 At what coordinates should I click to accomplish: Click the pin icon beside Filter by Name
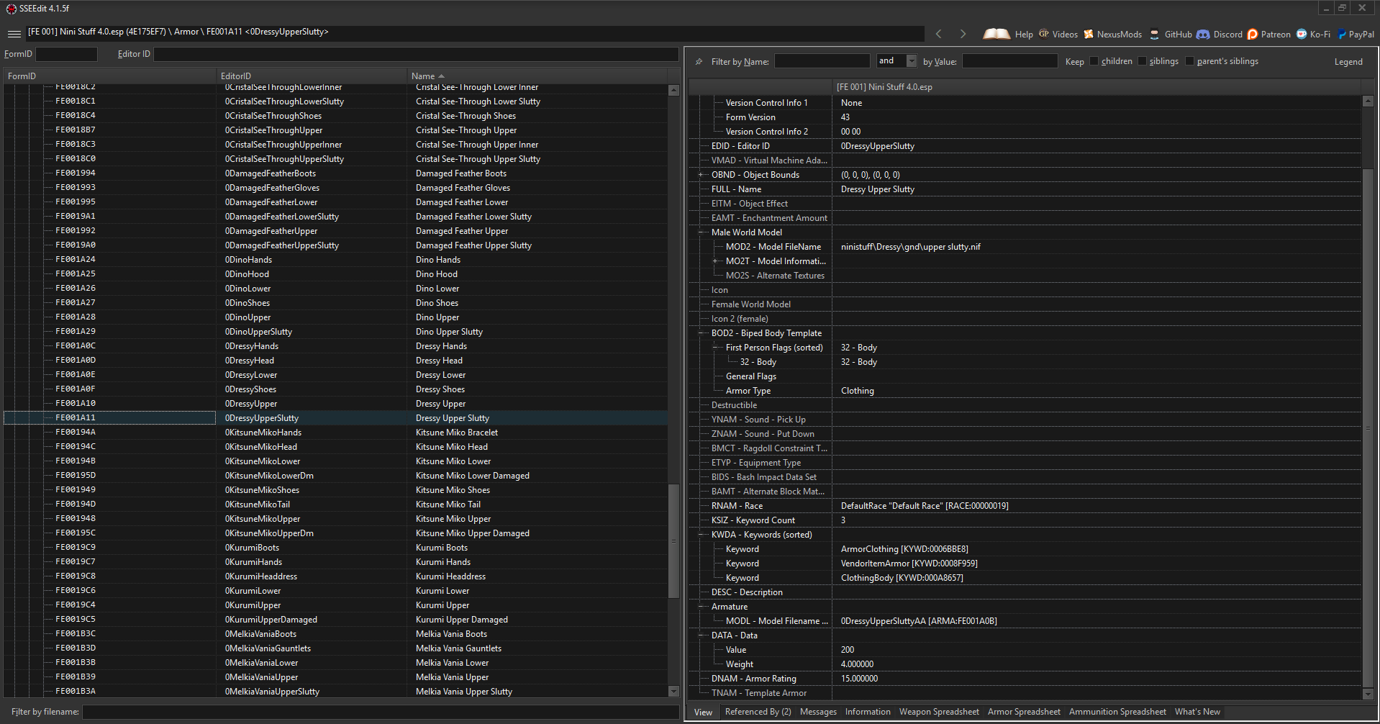(x=699, y=62)
